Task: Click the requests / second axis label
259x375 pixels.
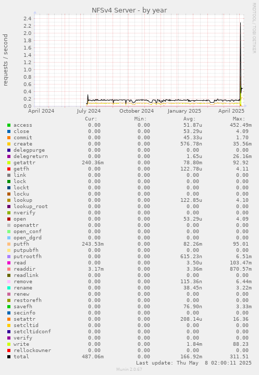Action: 5,60
